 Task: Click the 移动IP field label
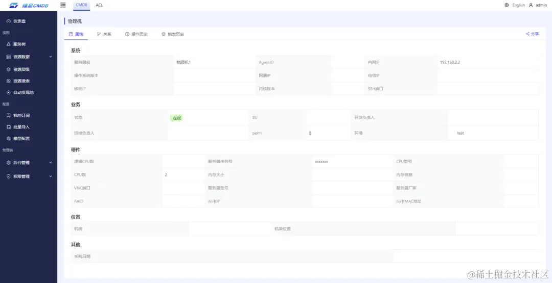pos(80,89)
